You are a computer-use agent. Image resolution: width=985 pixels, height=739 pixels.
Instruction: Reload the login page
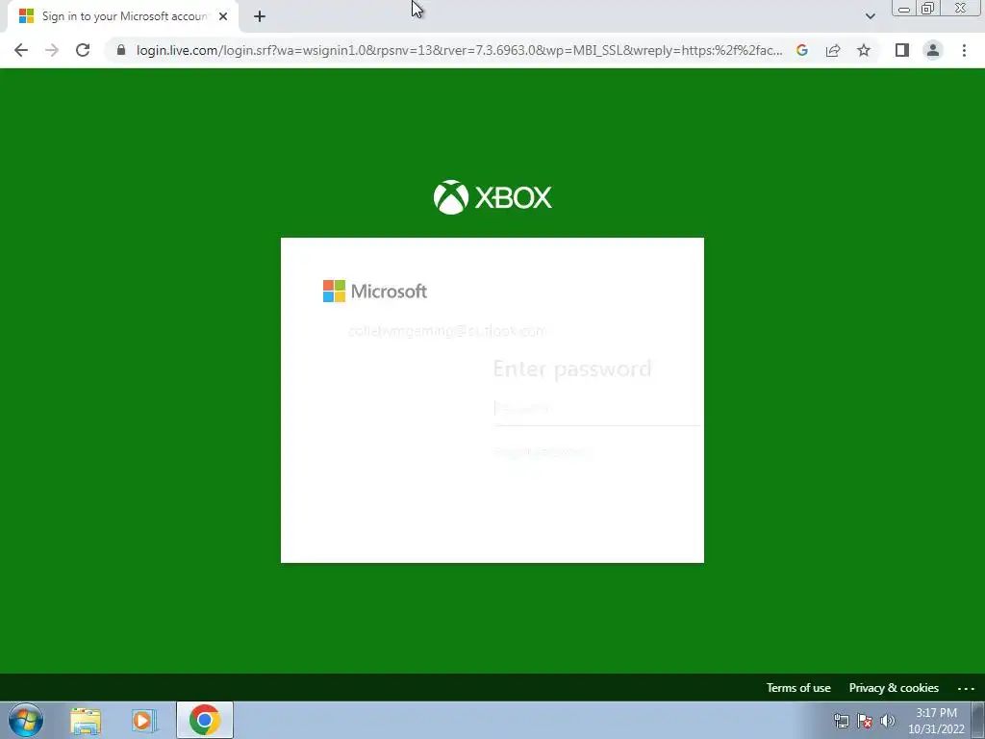tap(83, 50)
